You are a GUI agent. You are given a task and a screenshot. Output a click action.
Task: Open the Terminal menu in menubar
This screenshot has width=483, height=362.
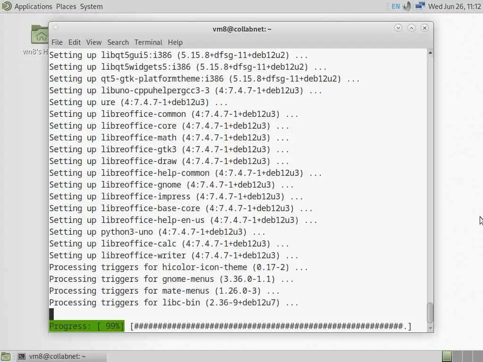point(148,42)
